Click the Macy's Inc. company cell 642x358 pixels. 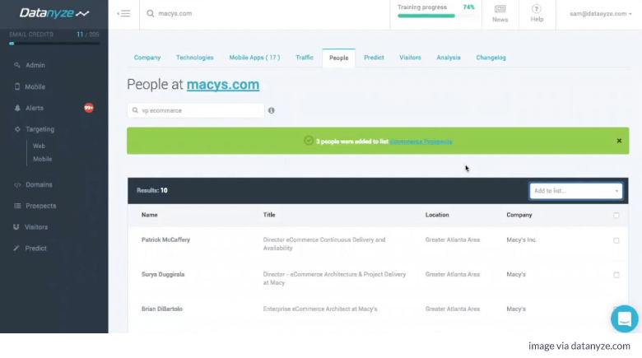coord(521,239)
